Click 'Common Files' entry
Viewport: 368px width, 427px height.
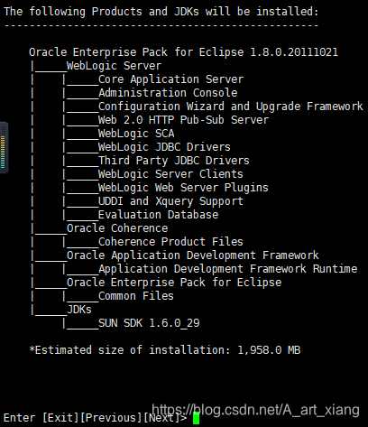pyautogui.click(x=136, y=296)
